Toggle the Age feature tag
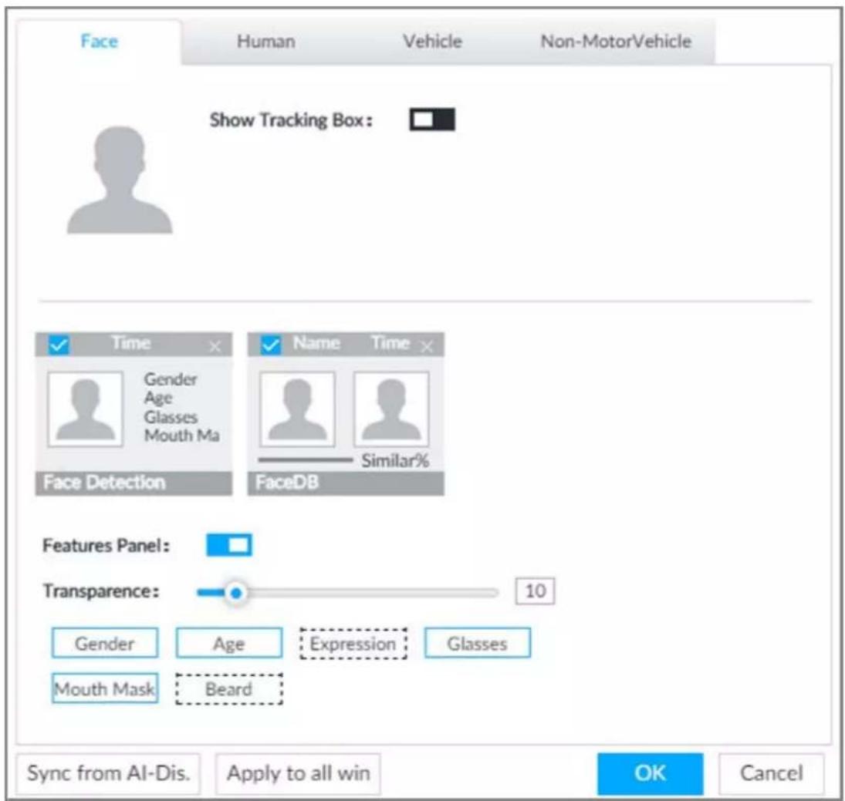The image size is (845, 801). tap(229, 643)
